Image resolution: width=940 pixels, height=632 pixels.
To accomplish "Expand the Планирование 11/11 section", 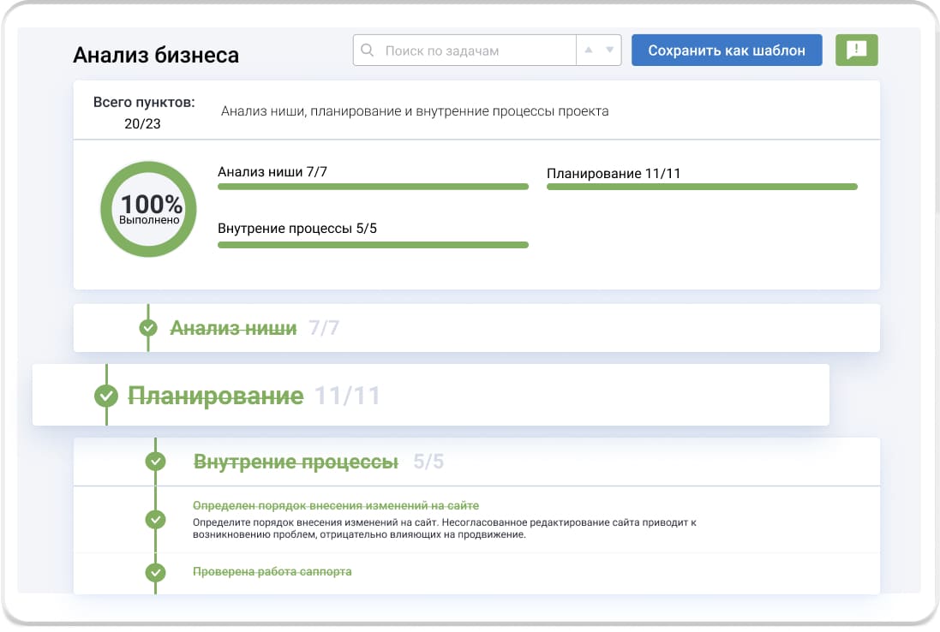I will pos(216,396).
